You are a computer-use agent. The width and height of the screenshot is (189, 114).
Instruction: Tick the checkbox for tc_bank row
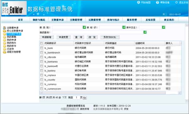pyautogui.click(x=42, y=48)
